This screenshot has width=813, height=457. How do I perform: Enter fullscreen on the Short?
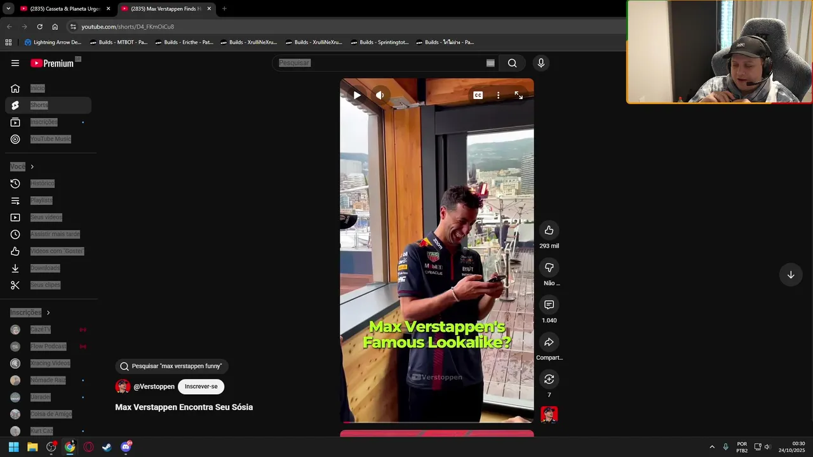click(x=518, y=95)
